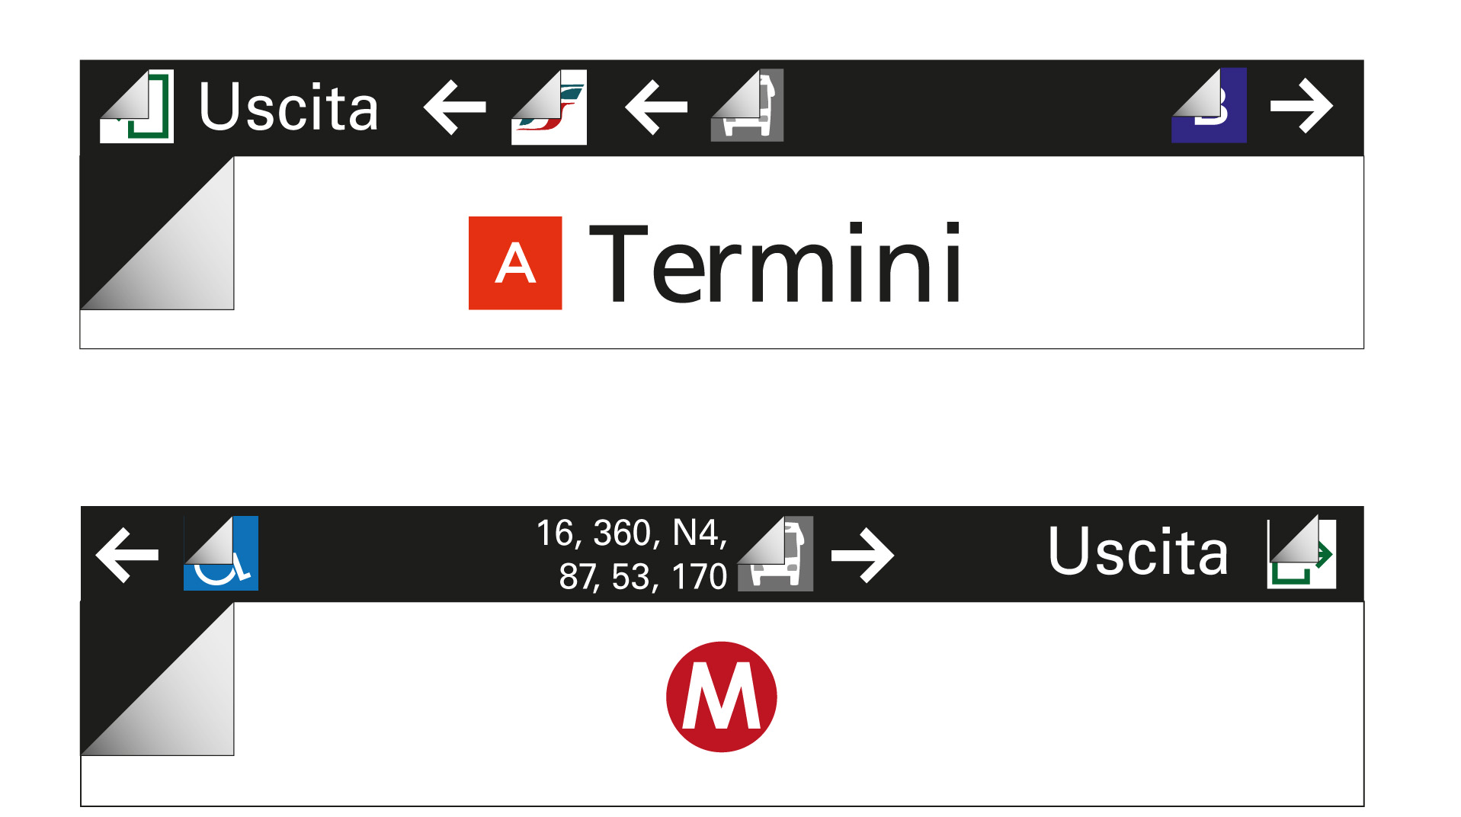The image size is (1461, 817).
Task: Click the red circular Metro M logo
Action: pos(722,697)
